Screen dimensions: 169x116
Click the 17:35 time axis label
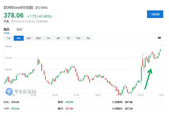(x=76, y=95)
